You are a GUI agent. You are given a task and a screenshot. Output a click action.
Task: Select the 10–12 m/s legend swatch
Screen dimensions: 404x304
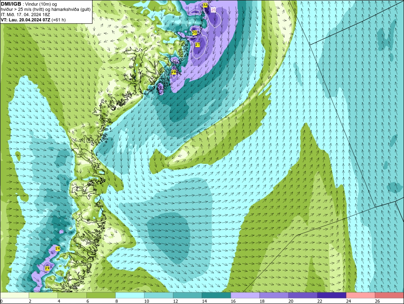click(x=159, y=295)
